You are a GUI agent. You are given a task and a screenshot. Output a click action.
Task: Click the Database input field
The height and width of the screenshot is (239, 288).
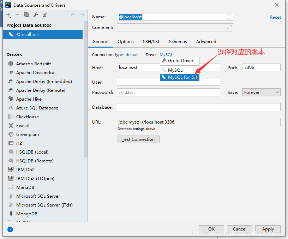coord(199,107)
